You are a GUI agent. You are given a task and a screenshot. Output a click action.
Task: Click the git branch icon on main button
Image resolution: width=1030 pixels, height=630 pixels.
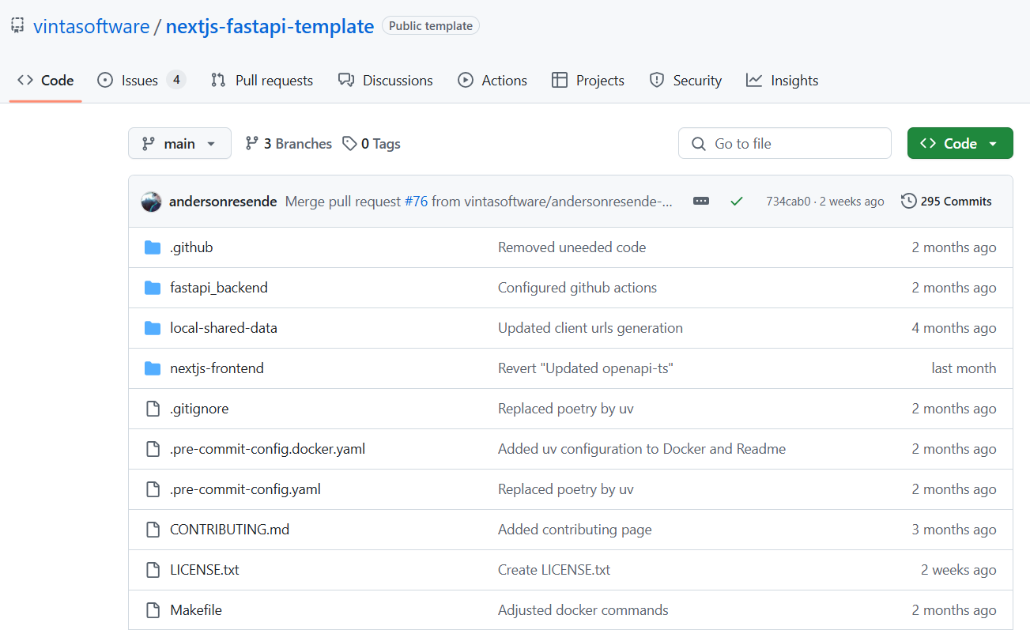click(149, 144)
